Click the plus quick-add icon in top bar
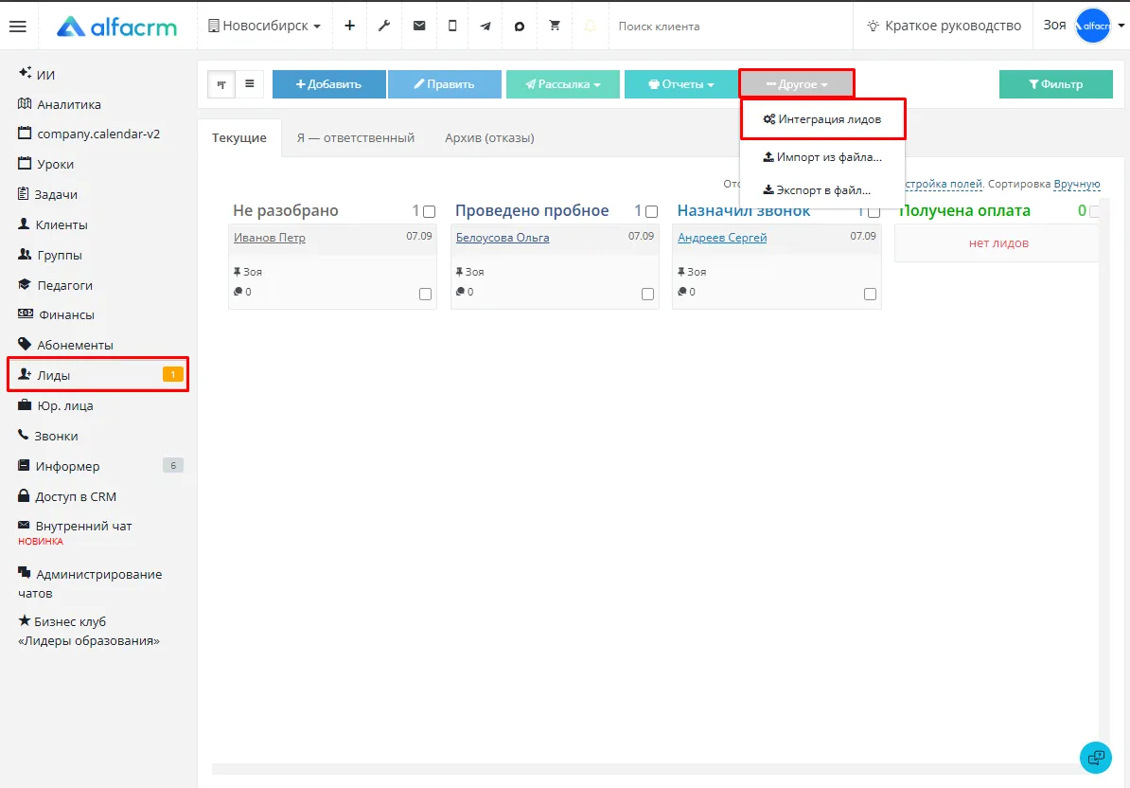Viewport: 1130px width, 788px height. click(349, 26)
